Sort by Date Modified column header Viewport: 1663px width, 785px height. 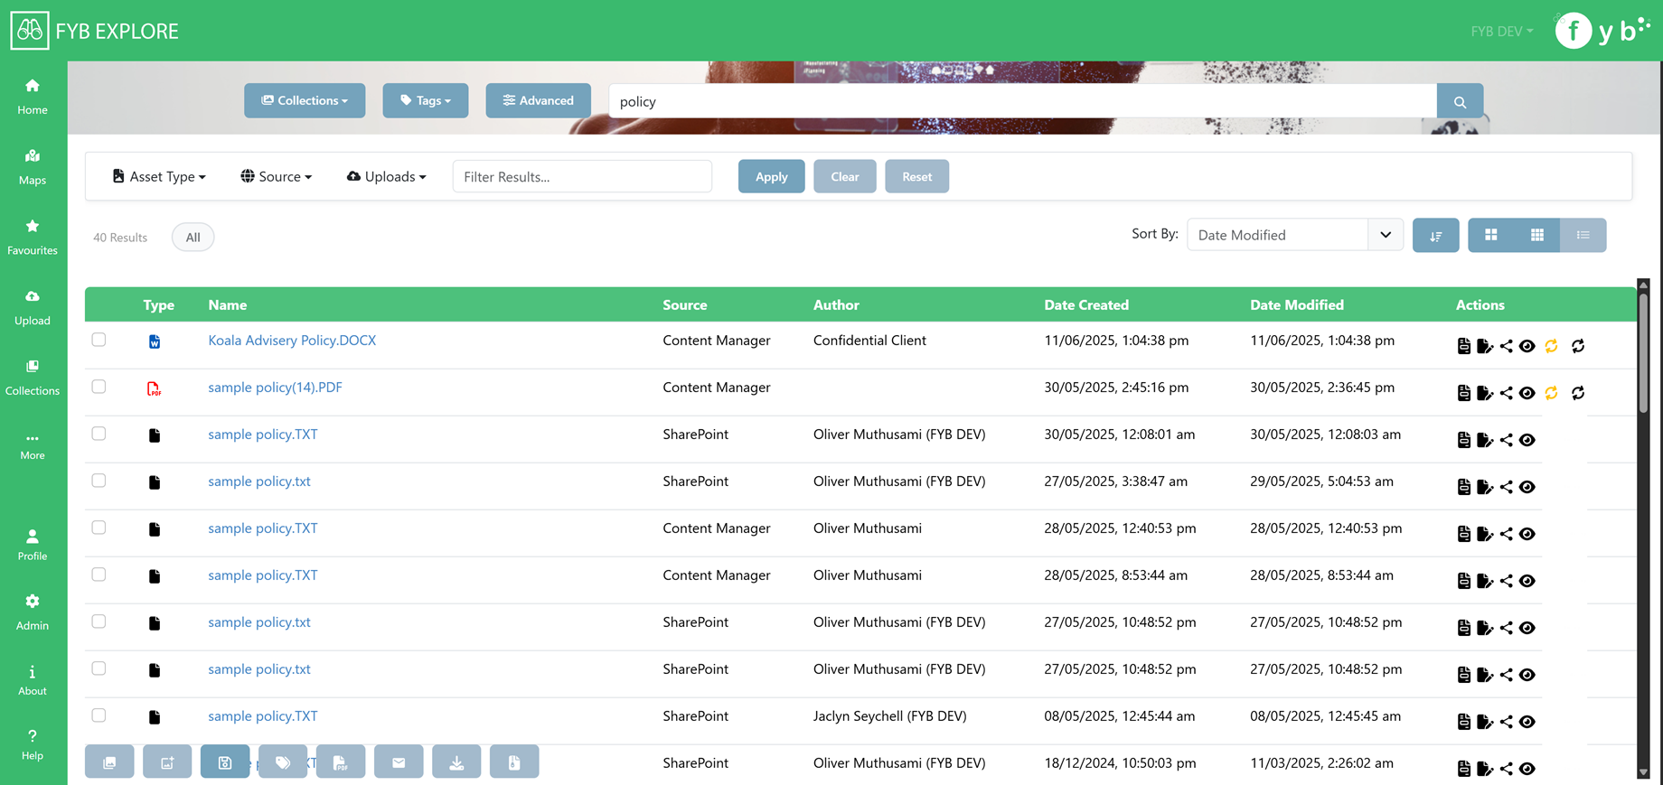pos(1297,305)
